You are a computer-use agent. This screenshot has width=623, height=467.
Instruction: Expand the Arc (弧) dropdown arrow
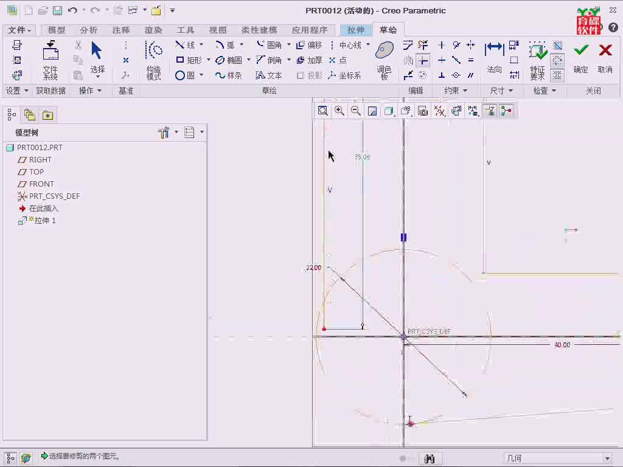[241, 44]
